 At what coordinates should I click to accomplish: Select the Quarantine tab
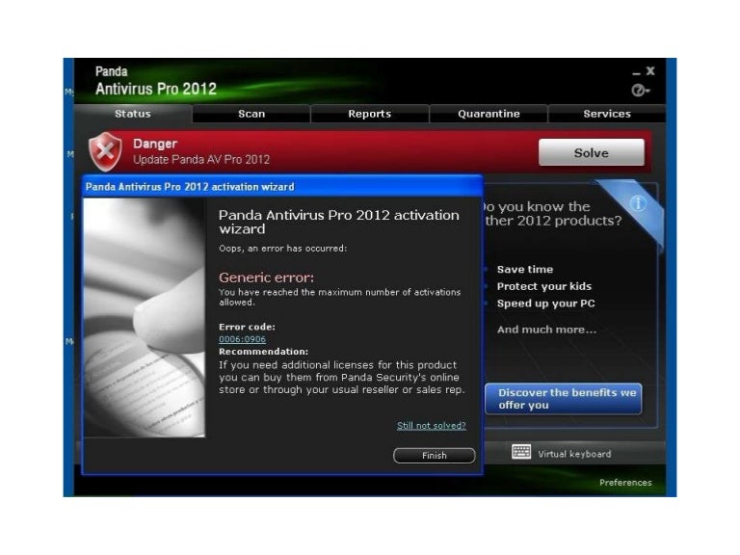(x=489, y=114)
